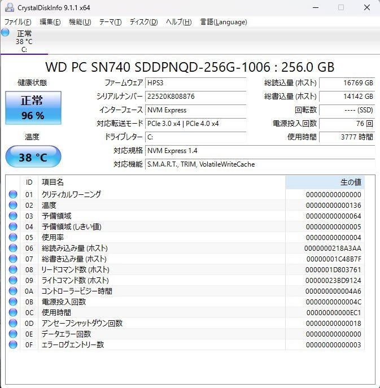Click status orb for 0C 使用時間 row
This screenshot has height=388, width=380.
tap(13, 312)
